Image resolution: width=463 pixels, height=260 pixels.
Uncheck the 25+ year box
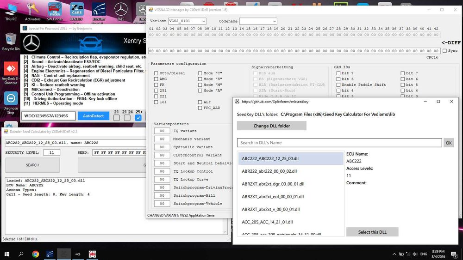[138, 117]
